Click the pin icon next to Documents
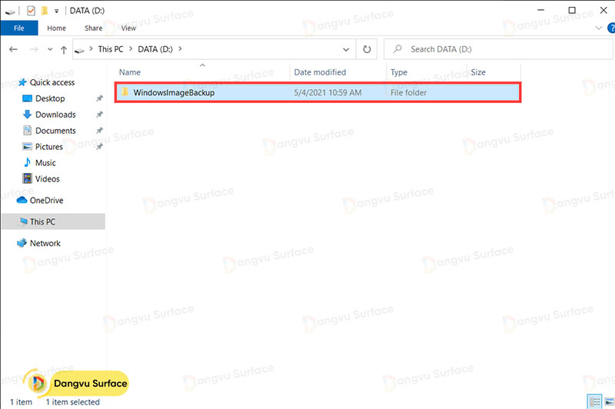 pos(100,131)
